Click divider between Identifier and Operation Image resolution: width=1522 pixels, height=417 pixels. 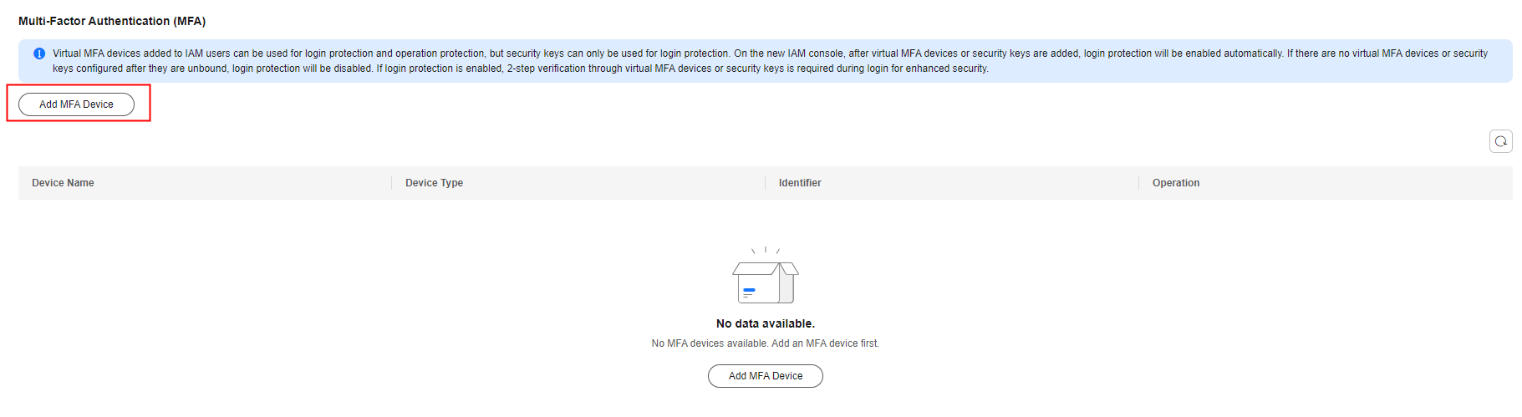[x=1138, y=183]
